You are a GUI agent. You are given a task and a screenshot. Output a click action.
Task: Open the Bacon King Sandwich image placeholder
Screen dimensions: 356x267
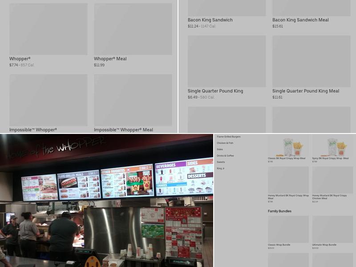[x=227, y=8]
